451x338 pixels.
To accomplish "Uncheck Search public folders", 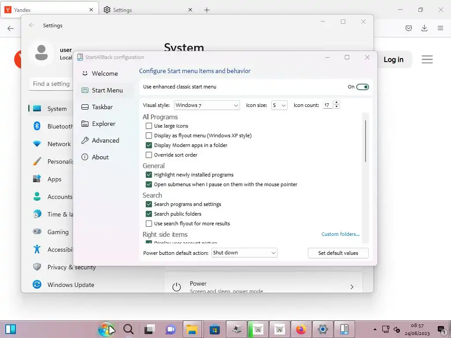I will pos(149,214).
